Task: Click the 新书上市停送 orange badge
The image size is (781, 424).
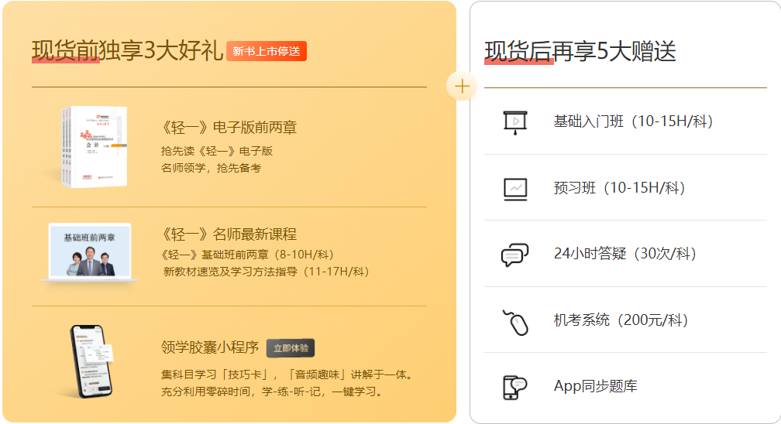Action: [x=267, y=51]
